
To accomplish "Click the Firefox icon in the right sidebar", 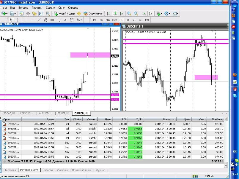I will pyautogui.click(x=235, y=74).
